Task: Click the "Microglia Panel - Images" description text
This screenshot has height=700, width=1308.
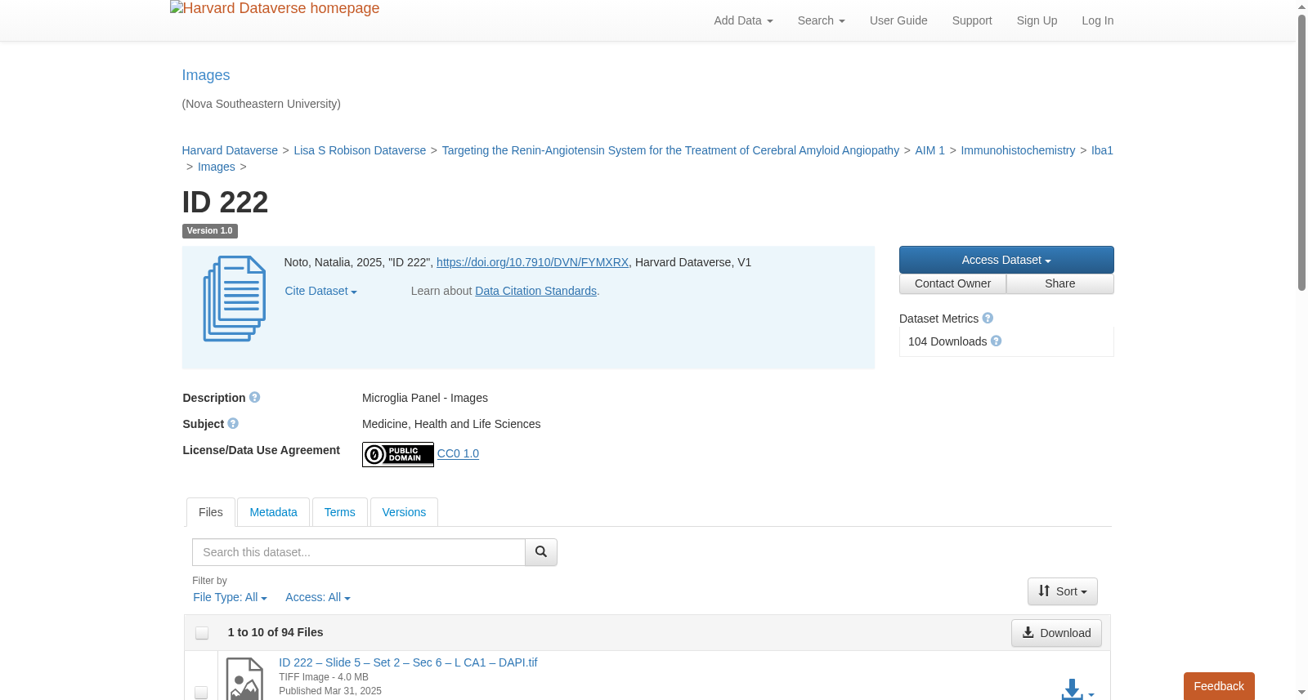Action: coord(425,398)
